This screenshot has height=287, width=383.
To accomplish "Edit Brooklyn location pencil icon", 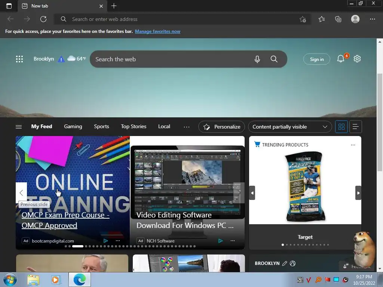I will (285, 263).
